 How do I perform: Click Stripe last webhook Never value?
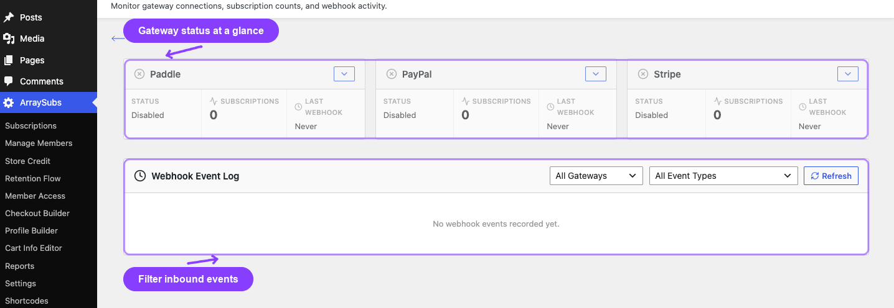[810, 126]
